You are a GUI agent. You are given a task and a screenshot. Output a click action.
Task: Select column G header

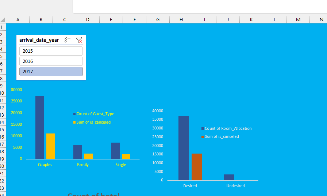click(x=158, y=20)
